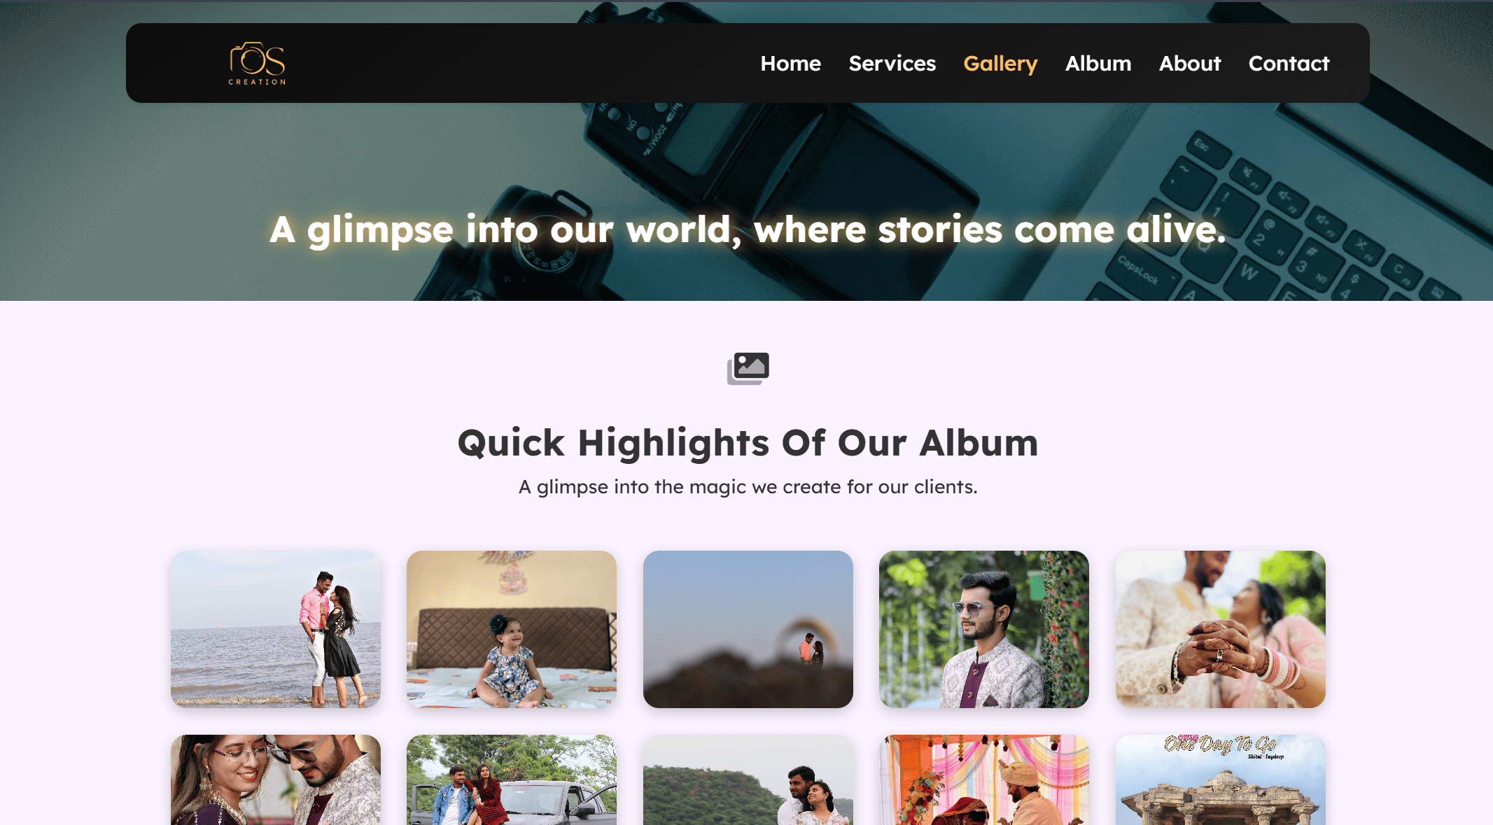Viewport: 1493px width, 825px height.
Task: View the One Day To Go photo
Action: pos(1220,780)
